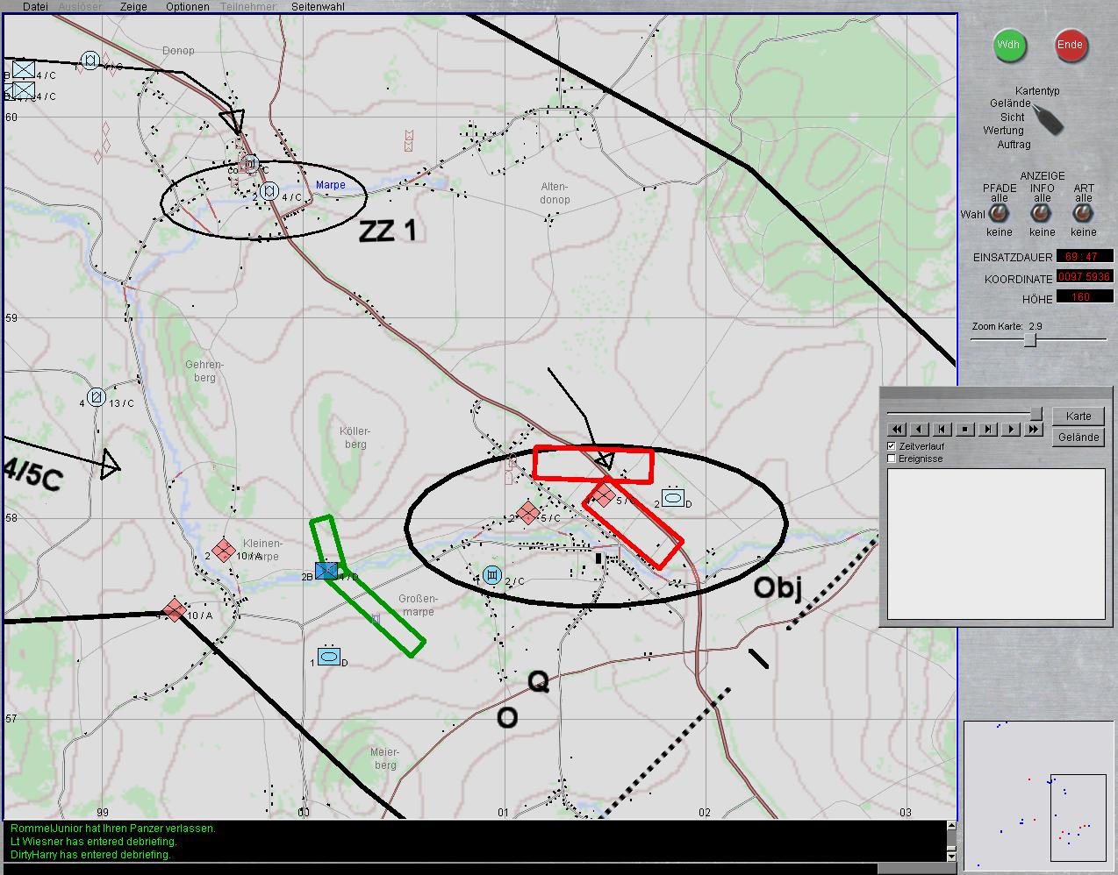Click the Zoom Karte slider handle
This screenshot has height=875, width=1118.
[1030, 339]
